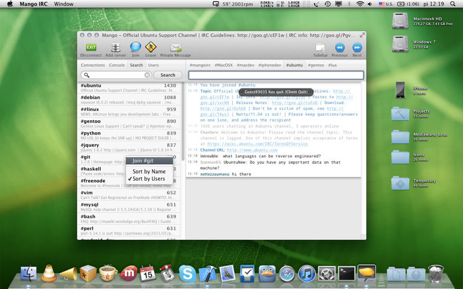This screenshot has width=463, height=289.
Task: Open the calendar icon showing 15
Action: coord(148,273)
